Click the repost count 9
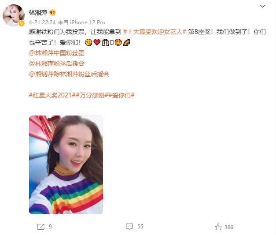The width and height of the screenshot is (276, 235). (x=50, y=227)
